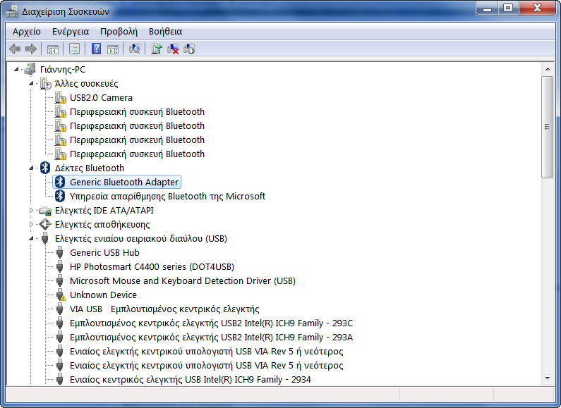Toggle the show/hide action pane toolbar icon
The image size is (561, 408).
113,49
